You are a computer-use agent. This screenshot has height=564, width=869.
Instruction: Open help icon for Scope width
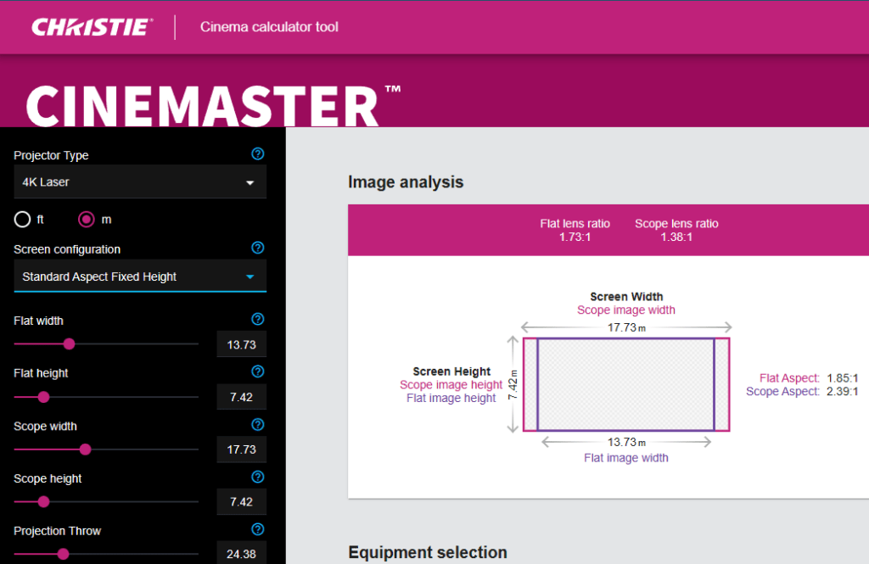coord(258,424)
